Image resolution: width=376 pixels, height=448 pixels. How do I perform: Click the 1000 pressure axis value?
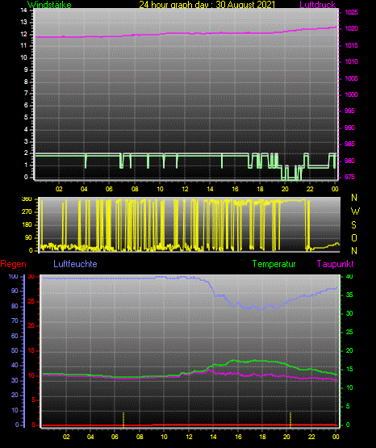351,94
